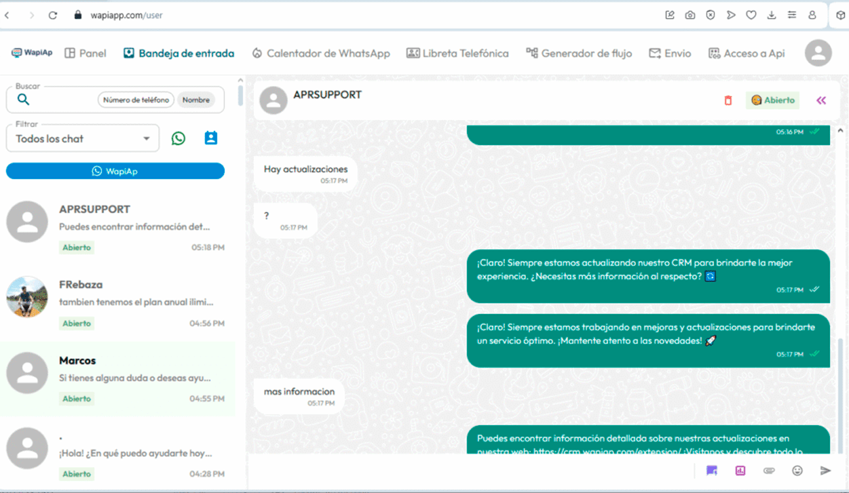Click the pink chart icon in composer
Screen dimensions: 849x493
click(740, 471)
